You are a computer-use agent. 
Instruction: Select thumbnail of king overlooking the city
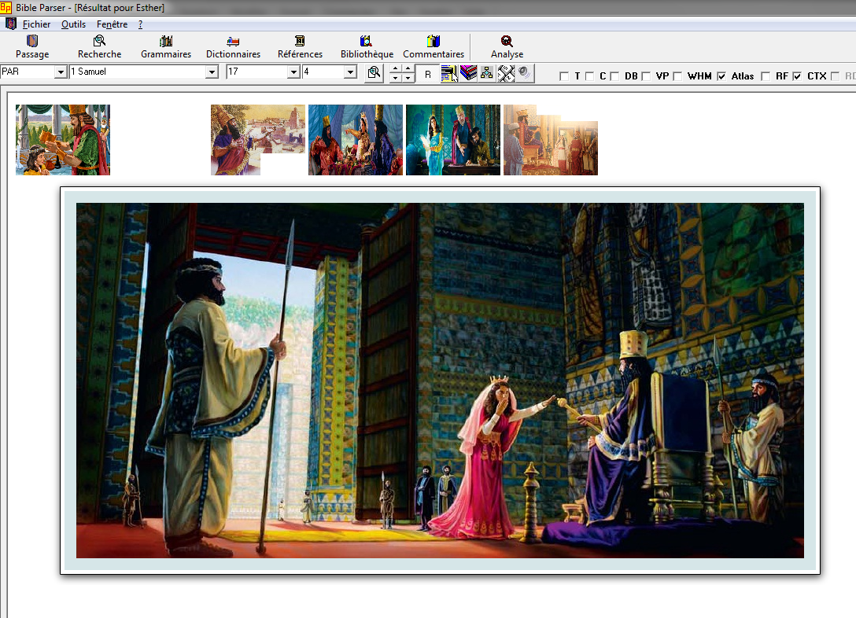click(x=258, y=140)
